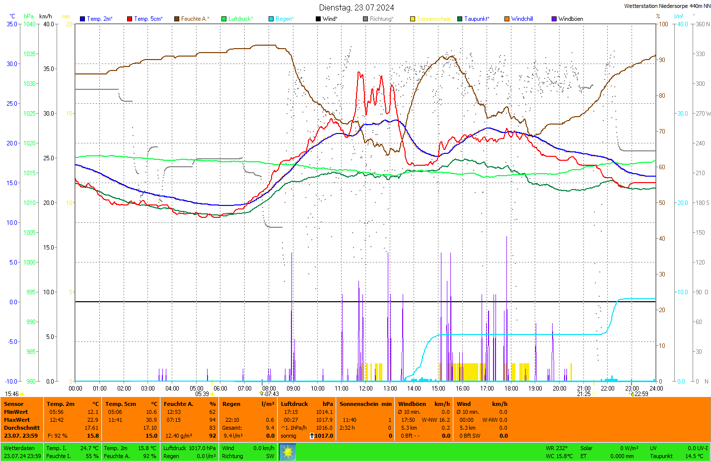711x462 pixels.
Task: Click the cyan Regen legend square
Action: [271, 19]
